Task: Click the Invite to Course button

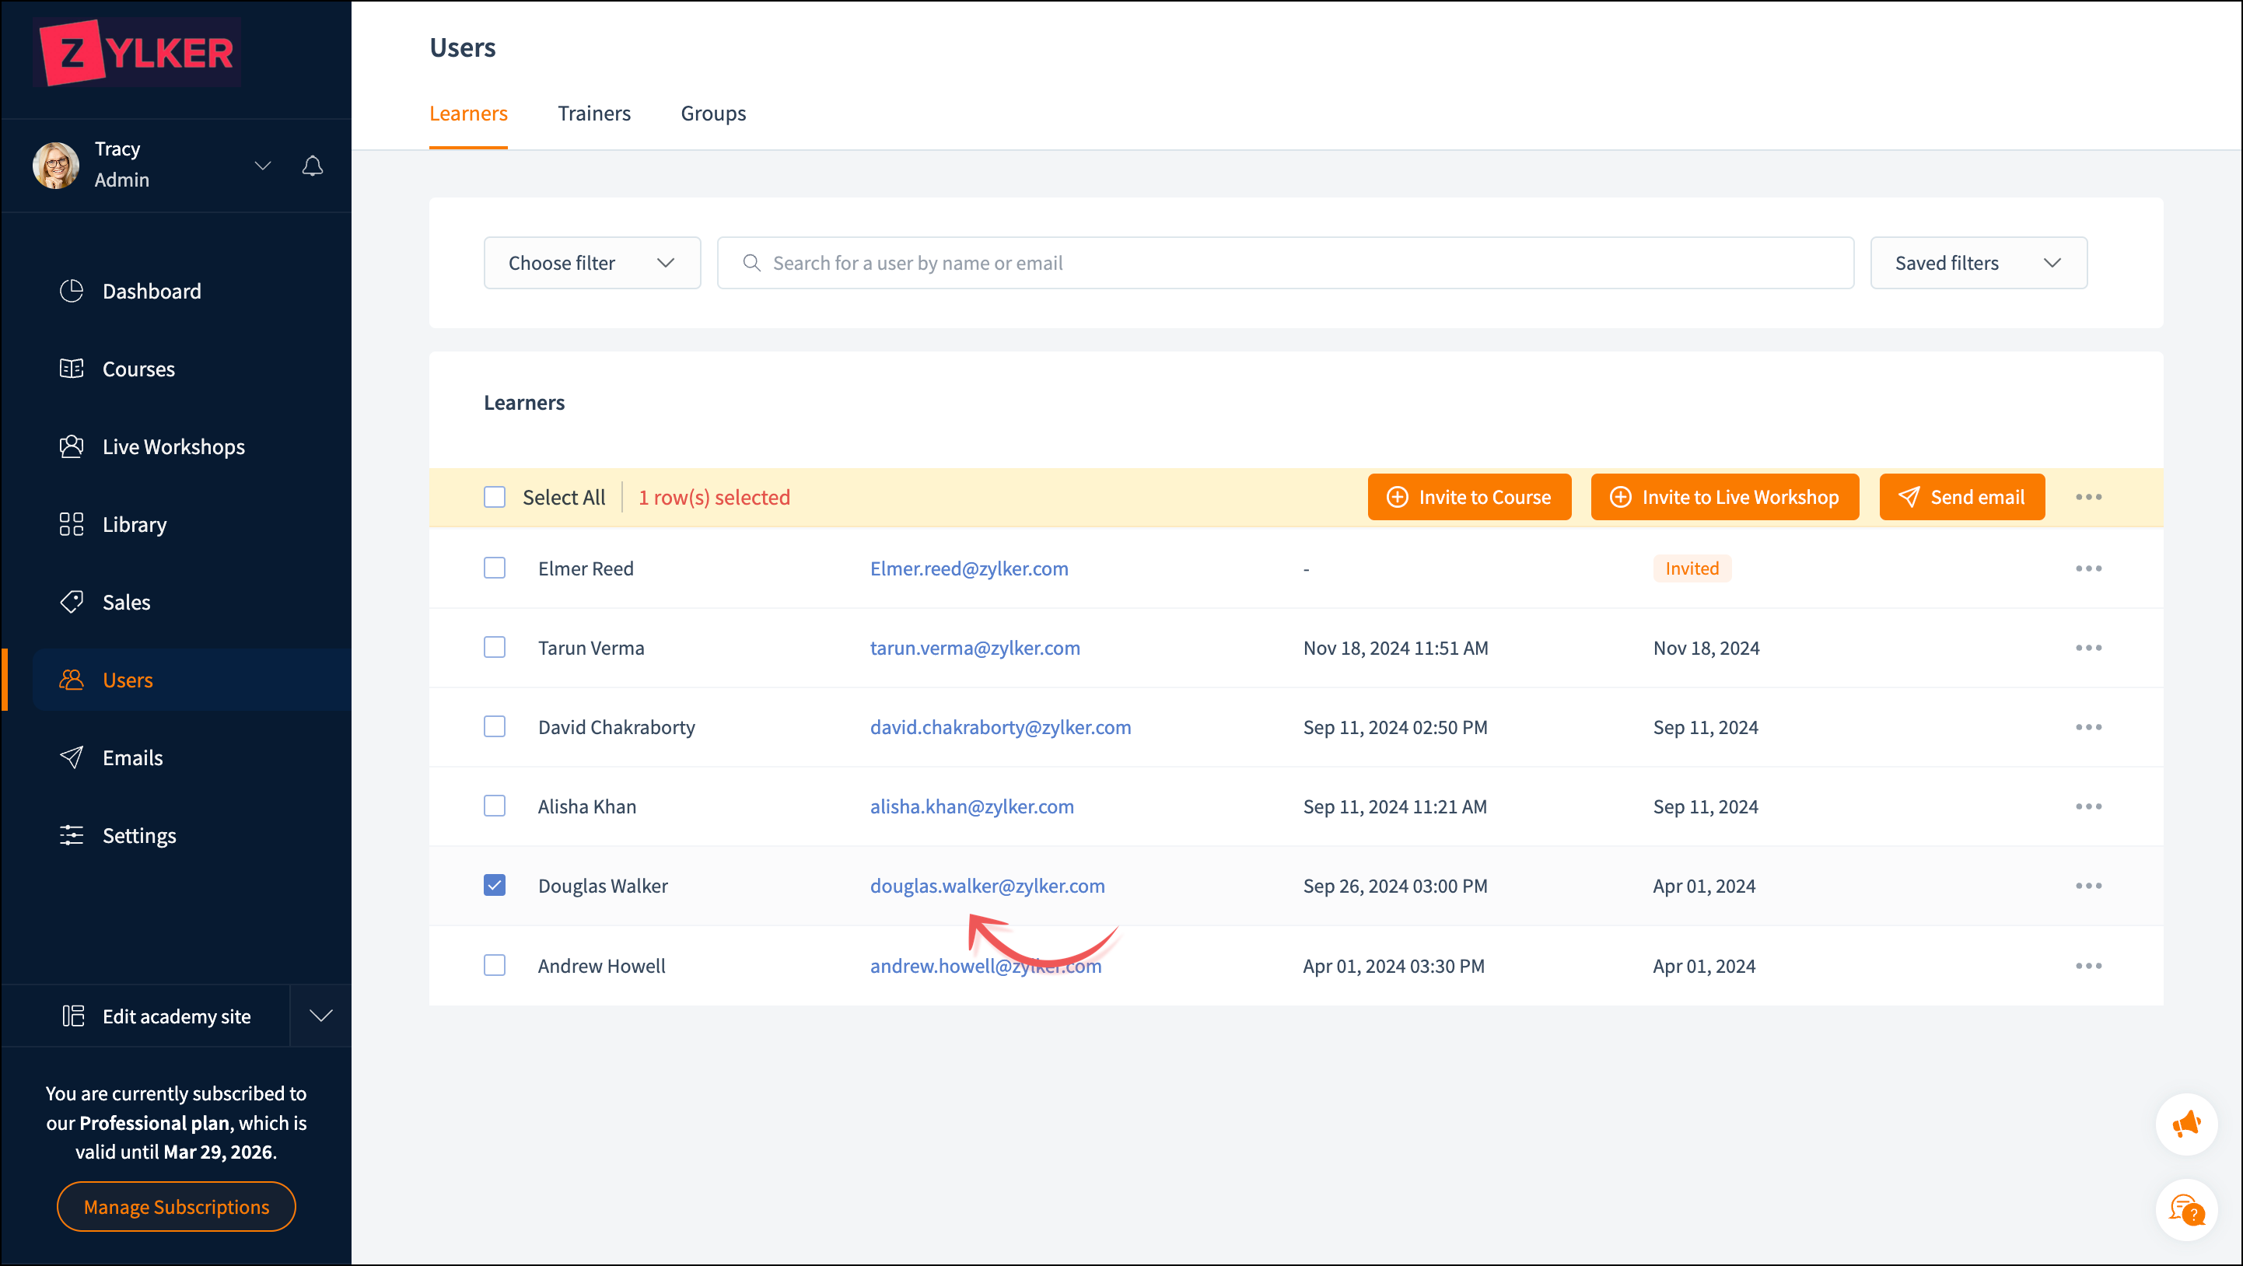Action: 1469,497
